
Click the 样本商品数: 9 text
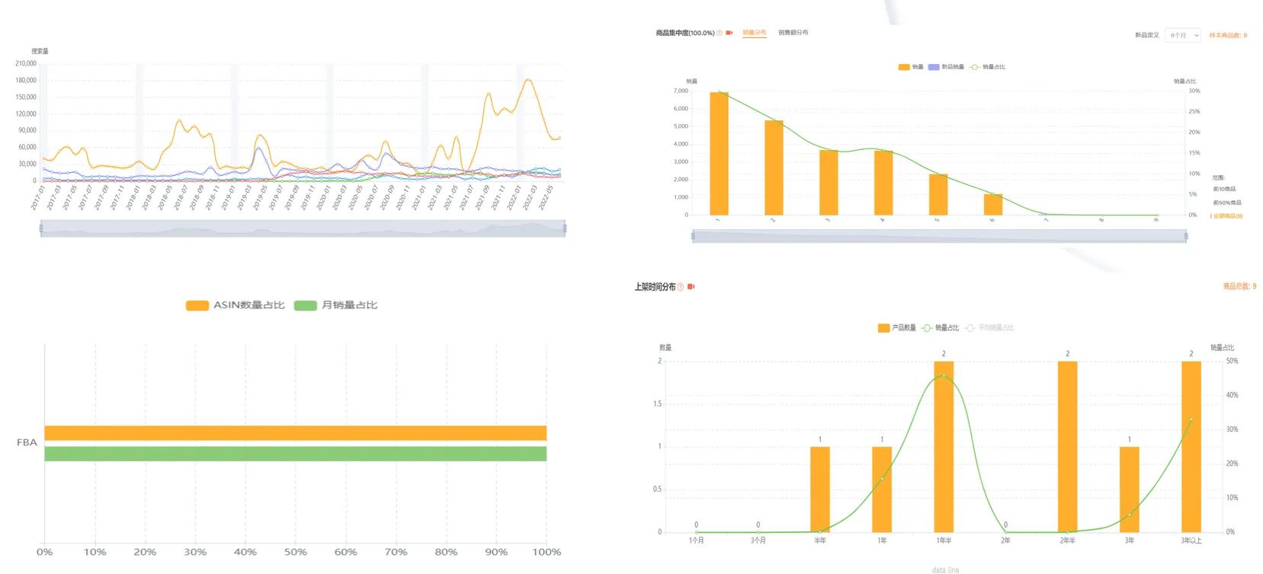pos(1228,36)
